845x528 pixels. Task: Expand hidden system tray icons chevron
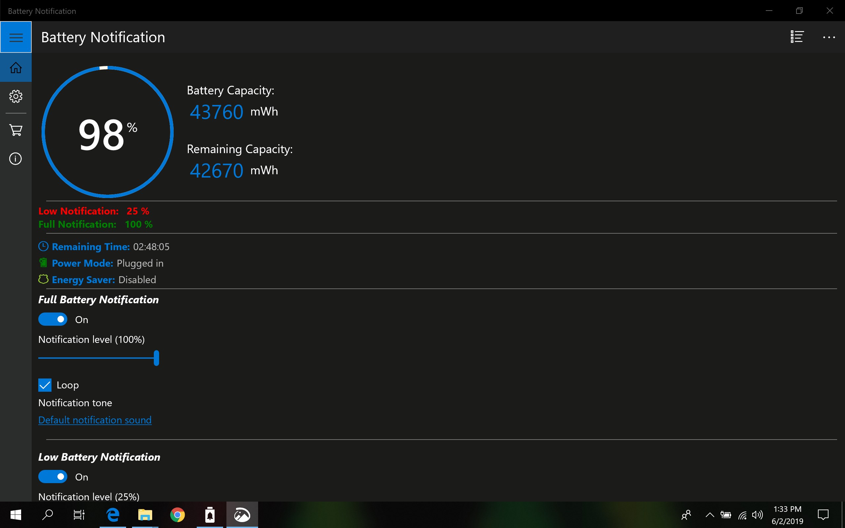(710, 515)
